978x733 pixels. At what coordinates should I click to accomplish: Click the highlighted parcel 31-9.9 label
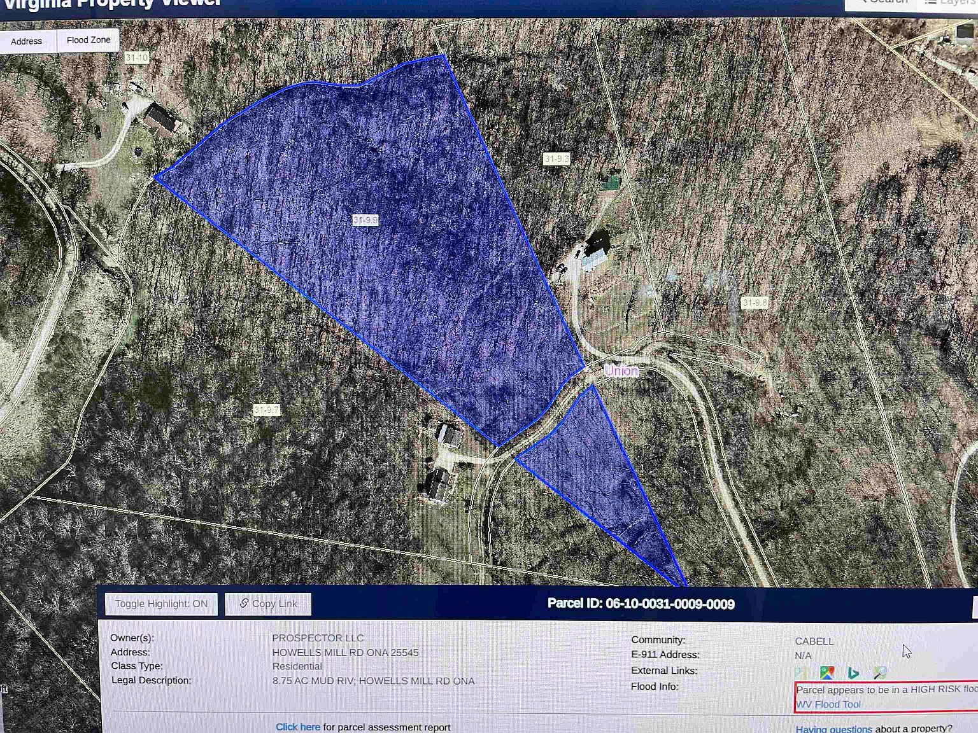[x=365, y=220]
